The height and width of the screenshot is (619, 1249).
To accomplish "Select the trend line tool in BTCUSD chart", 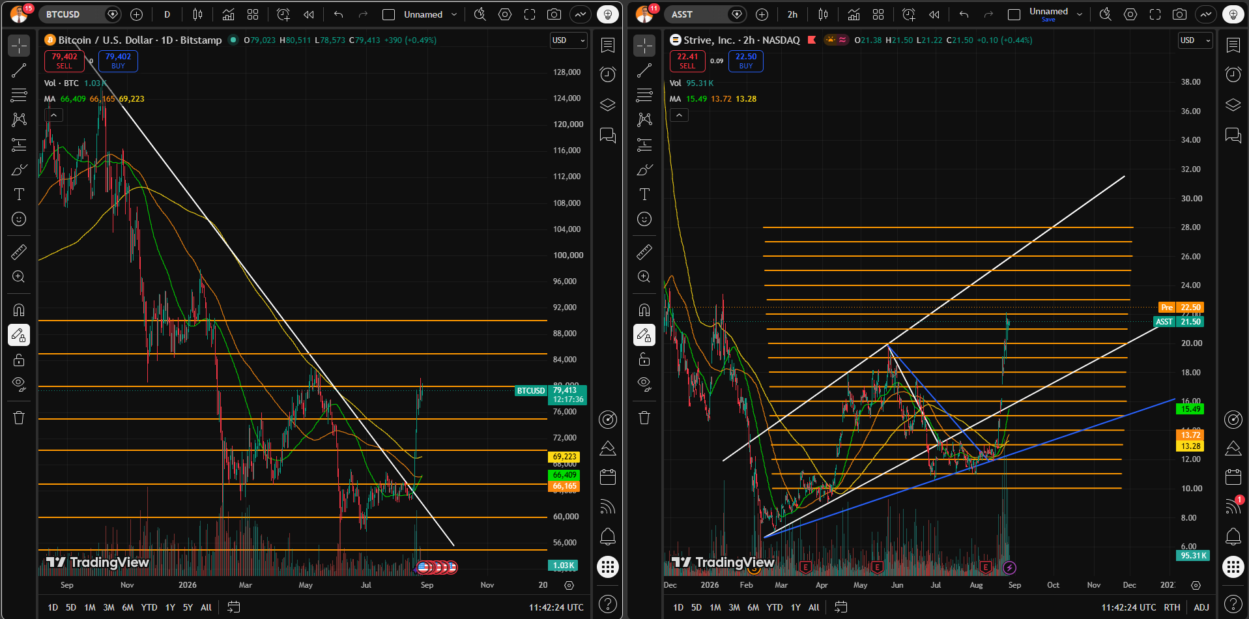I will click(x=19, y=70).
